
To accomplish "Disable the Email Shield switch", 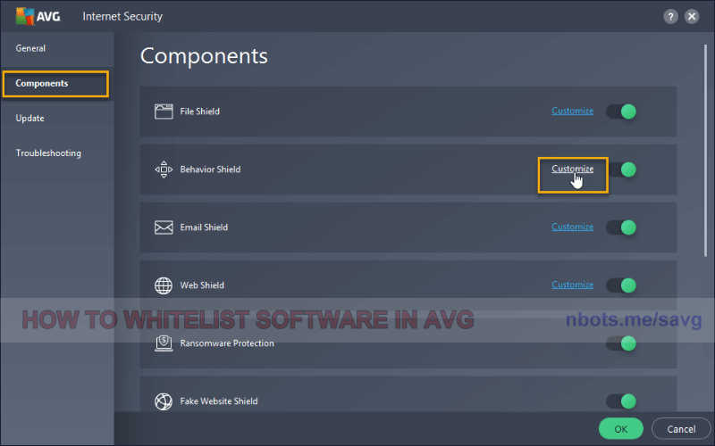I will pyautogui.click(x=621, y=227).
